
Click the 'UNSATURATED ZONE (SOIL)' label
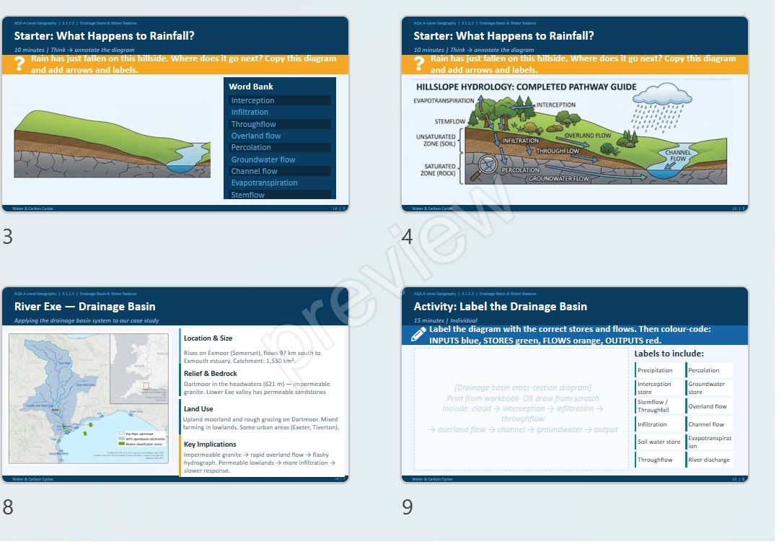point(436,140)
